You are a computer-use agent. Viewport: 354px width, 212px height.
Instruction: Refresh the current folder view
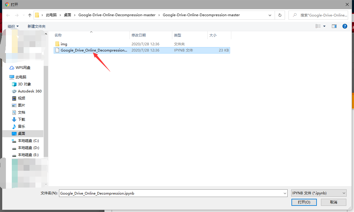tap(280, 15)
